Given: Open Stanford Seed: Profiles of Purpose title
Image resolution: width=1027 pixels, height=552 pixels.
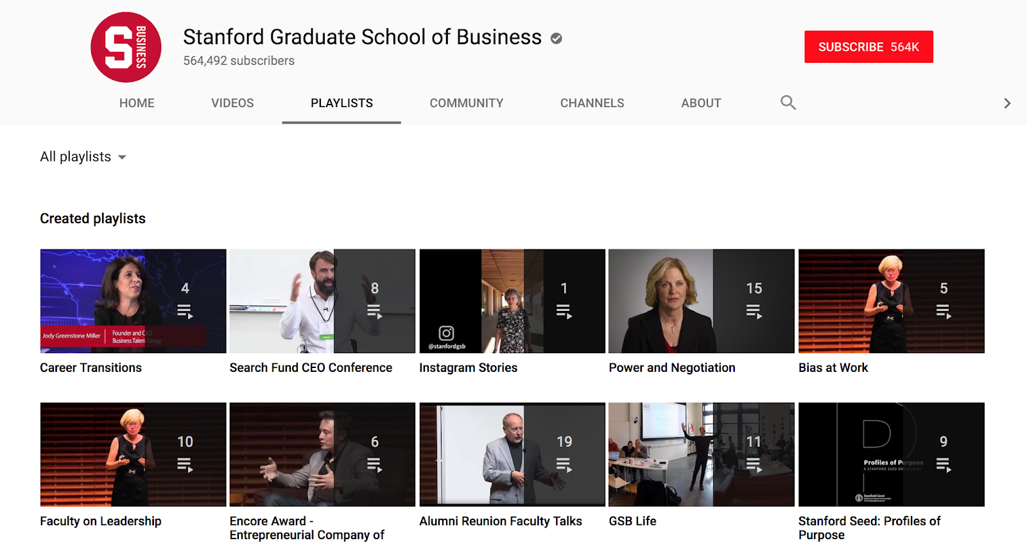Looking at the screenshot, I should 869,528.
